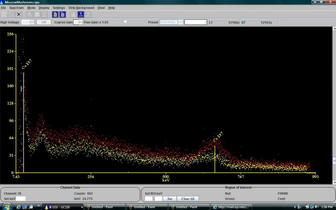Image resolution: width=336 pixels, height=210 pixels.
Task: Expand the quick launch overflow chevron
Action: [39, 206]
